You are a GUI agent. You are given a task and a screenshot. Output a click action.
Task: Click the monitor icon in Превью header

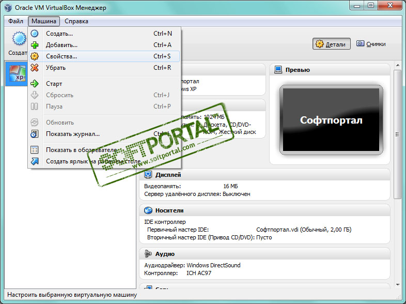coord(278,70)
